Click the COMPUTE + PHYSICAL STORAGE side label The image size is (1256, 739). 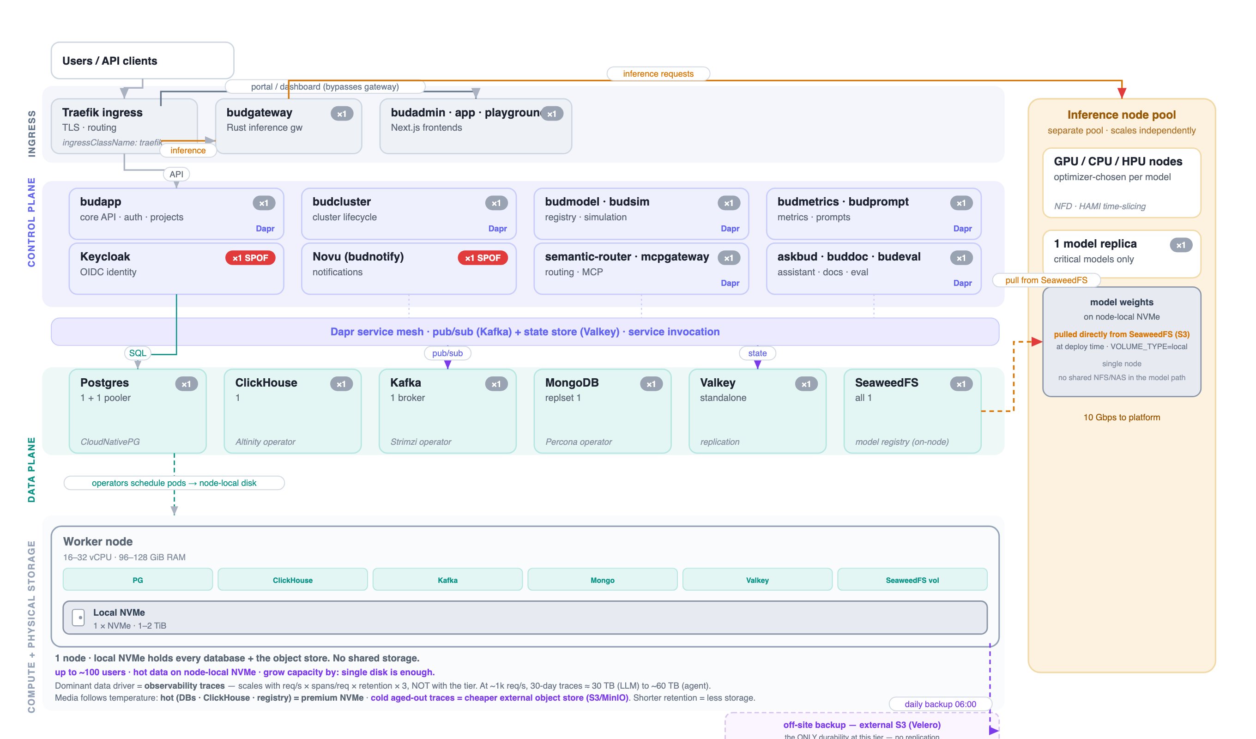(32, 627)
